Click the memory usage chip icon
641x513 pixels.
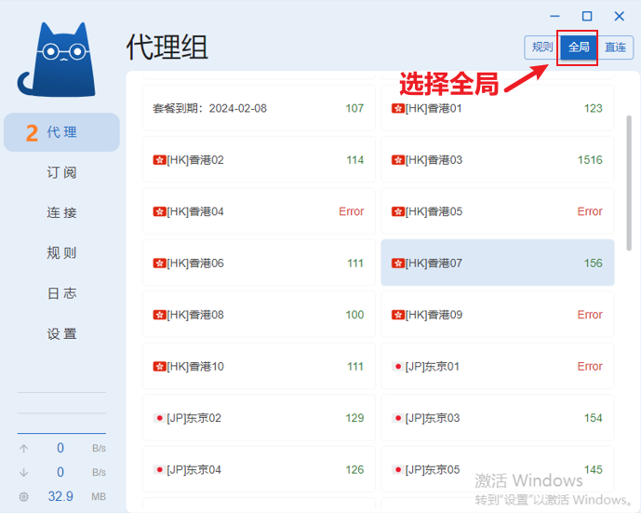[24, 496]
